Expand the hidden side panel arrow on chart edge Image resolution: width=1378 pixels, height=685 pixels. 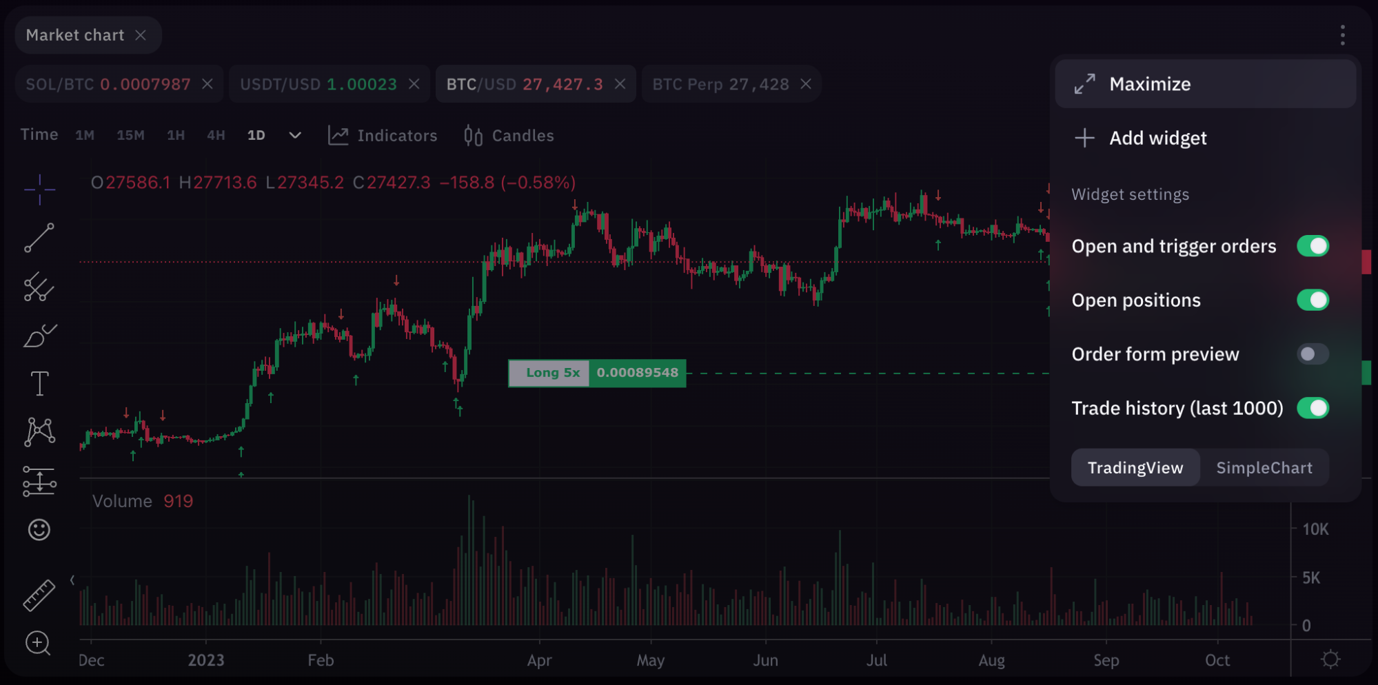tap(72, 580)
